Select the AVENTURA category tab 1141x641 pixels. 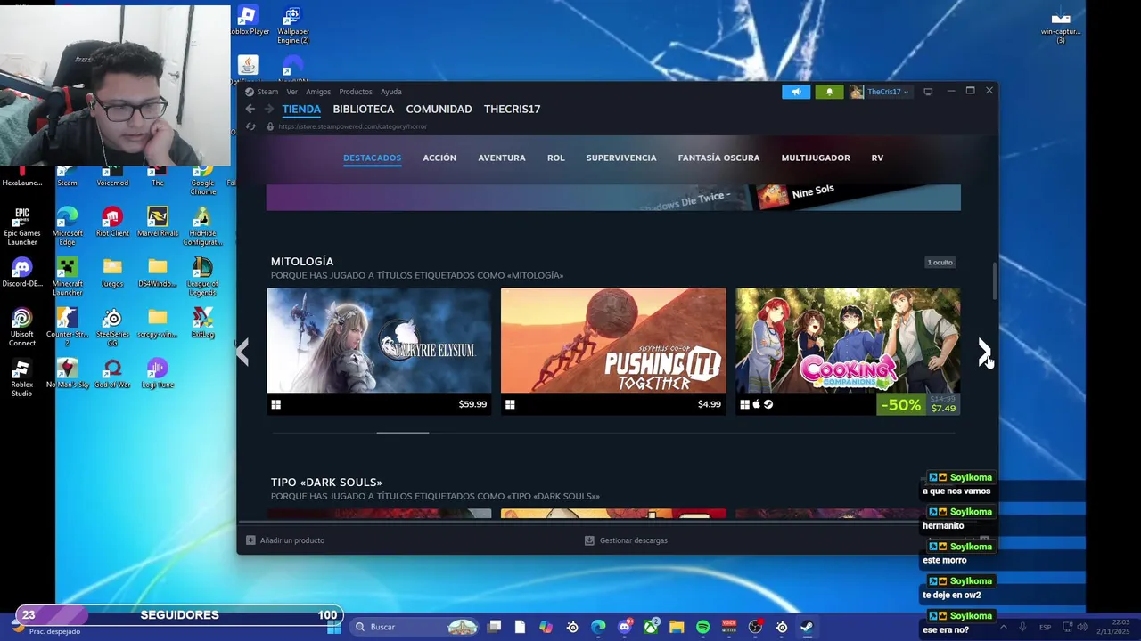point(502,158)
